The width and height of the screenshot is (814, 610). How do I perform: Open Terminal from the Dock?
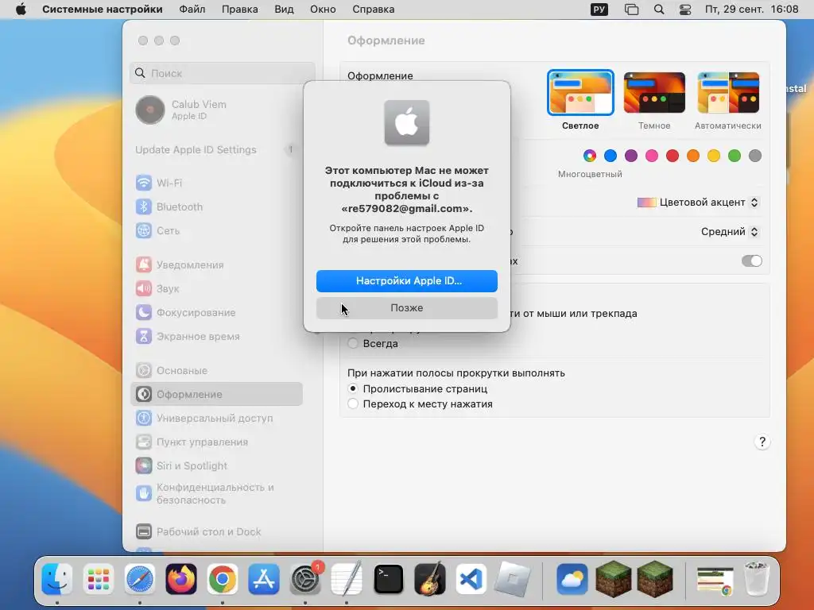(x=388, y=579)
